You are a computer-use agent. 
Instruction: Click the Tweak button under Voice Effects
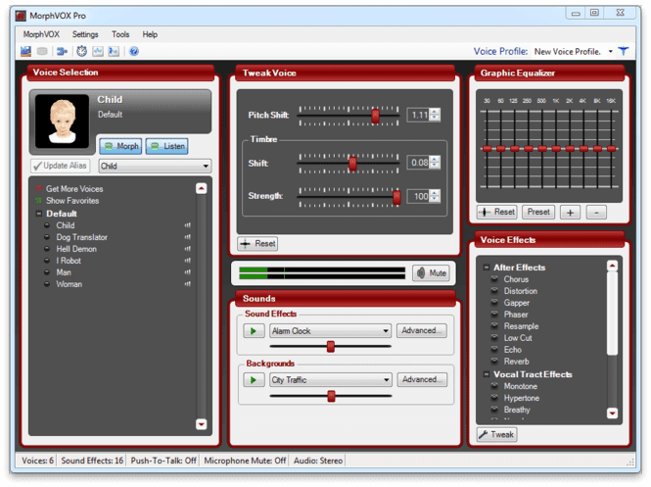(x=496, y=435)
